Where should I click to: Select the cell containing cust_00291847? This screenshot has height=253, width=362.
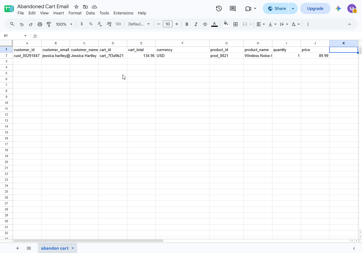(27, 56)
